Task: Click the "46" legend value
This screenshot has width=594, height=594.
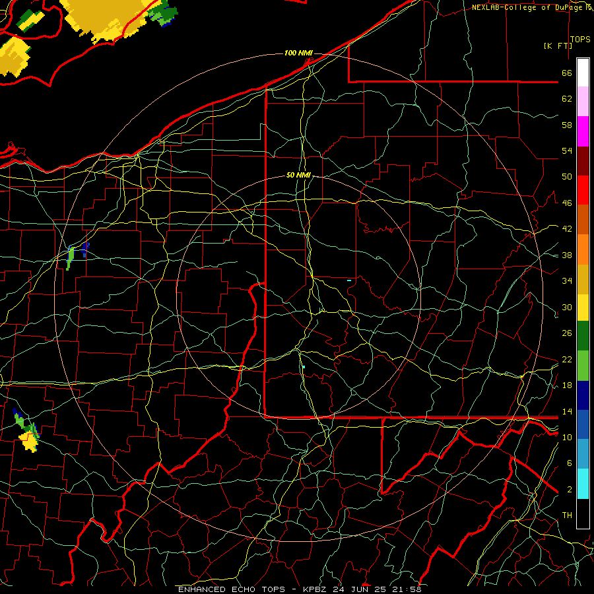Action: tap(567, 203)
